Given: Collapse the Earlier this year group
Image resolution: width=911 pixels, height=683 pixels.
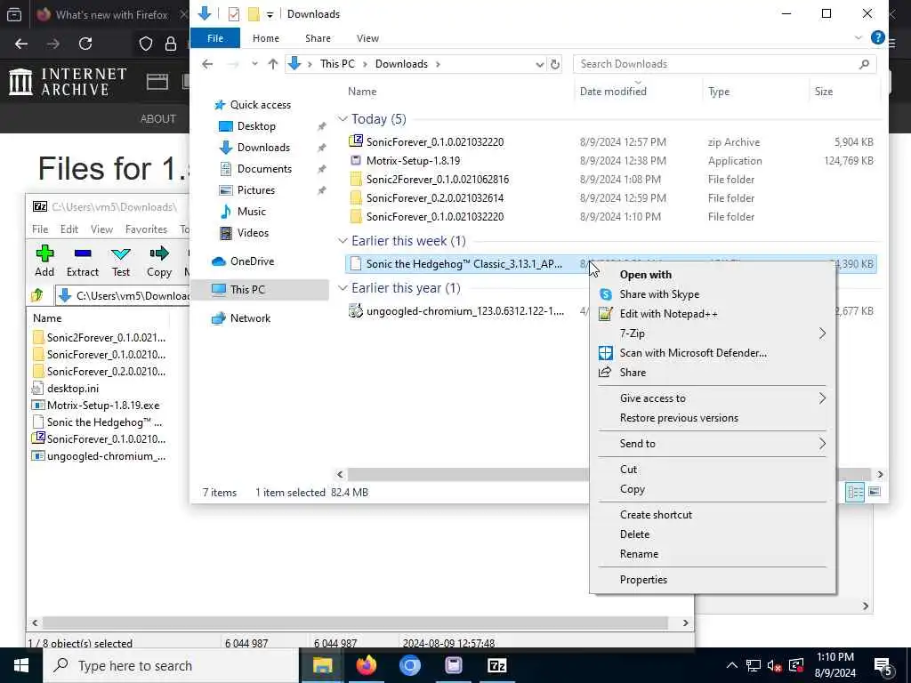Looking at the screenshot, I should (x=343, y=288).
